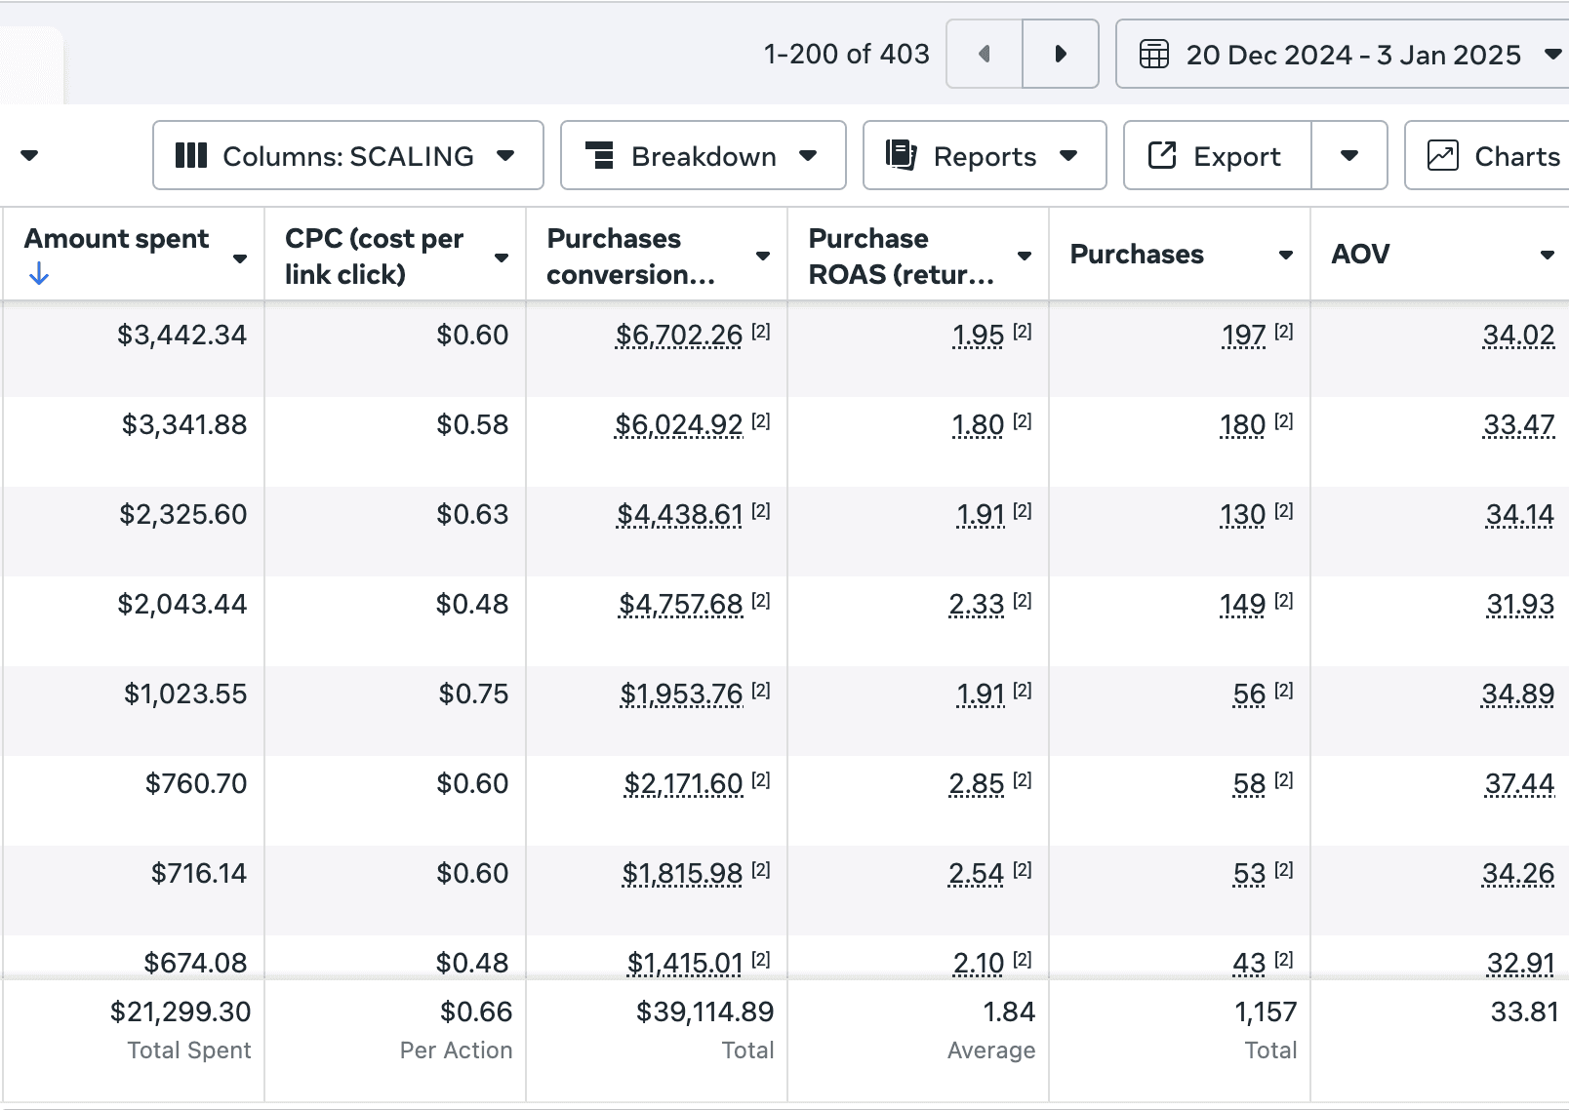Open the CPC column options arrow
Screen dimensions: 1569x1110
coord(502,258)
